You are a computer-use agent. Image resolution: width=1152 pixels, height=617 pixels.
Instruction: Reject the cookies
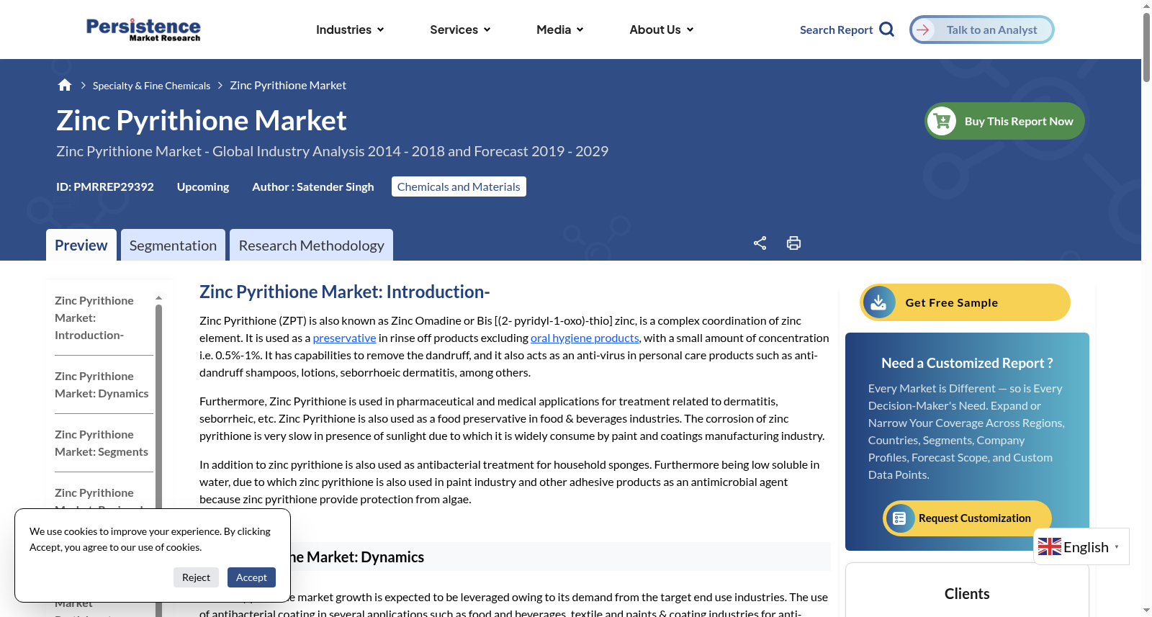[196, 577]
